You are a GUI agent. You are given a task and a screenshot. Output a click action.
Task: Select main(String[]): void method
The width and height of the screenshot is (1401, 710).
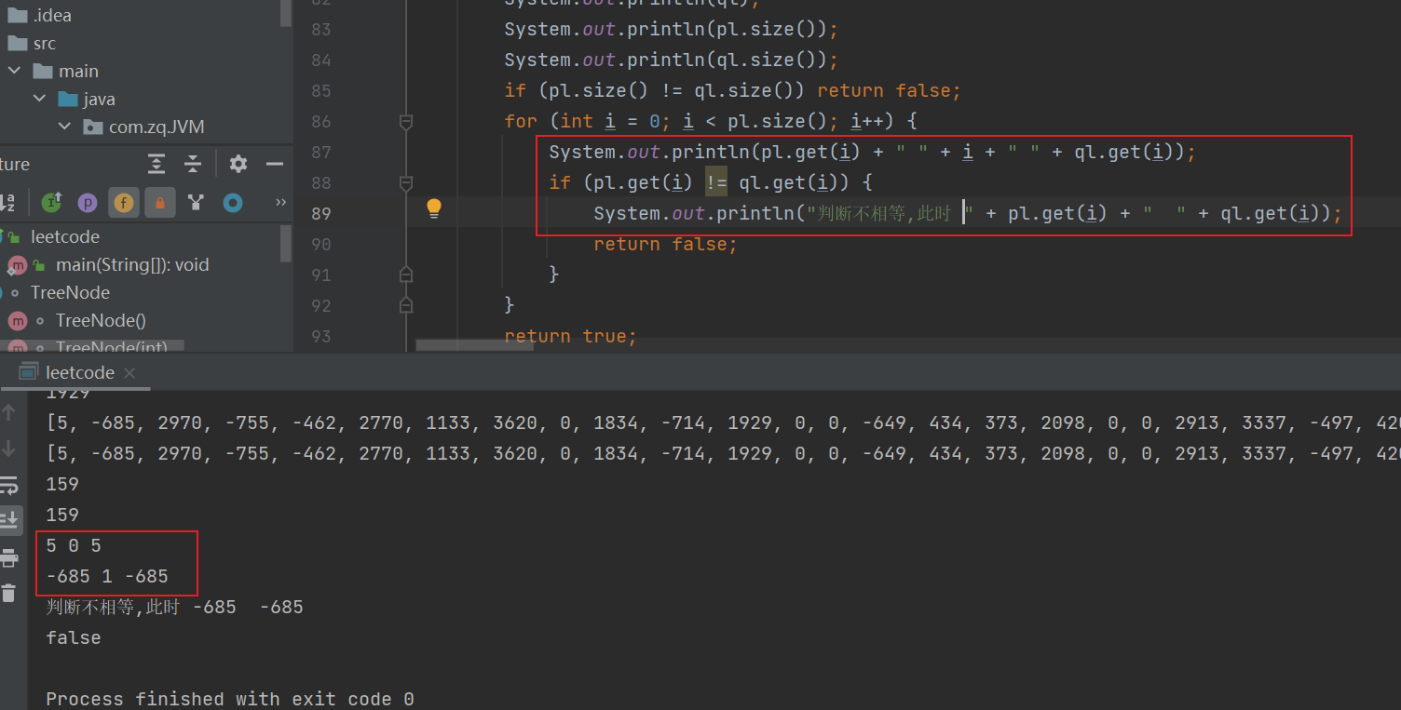pyautogui.click(x=132, y=264)
